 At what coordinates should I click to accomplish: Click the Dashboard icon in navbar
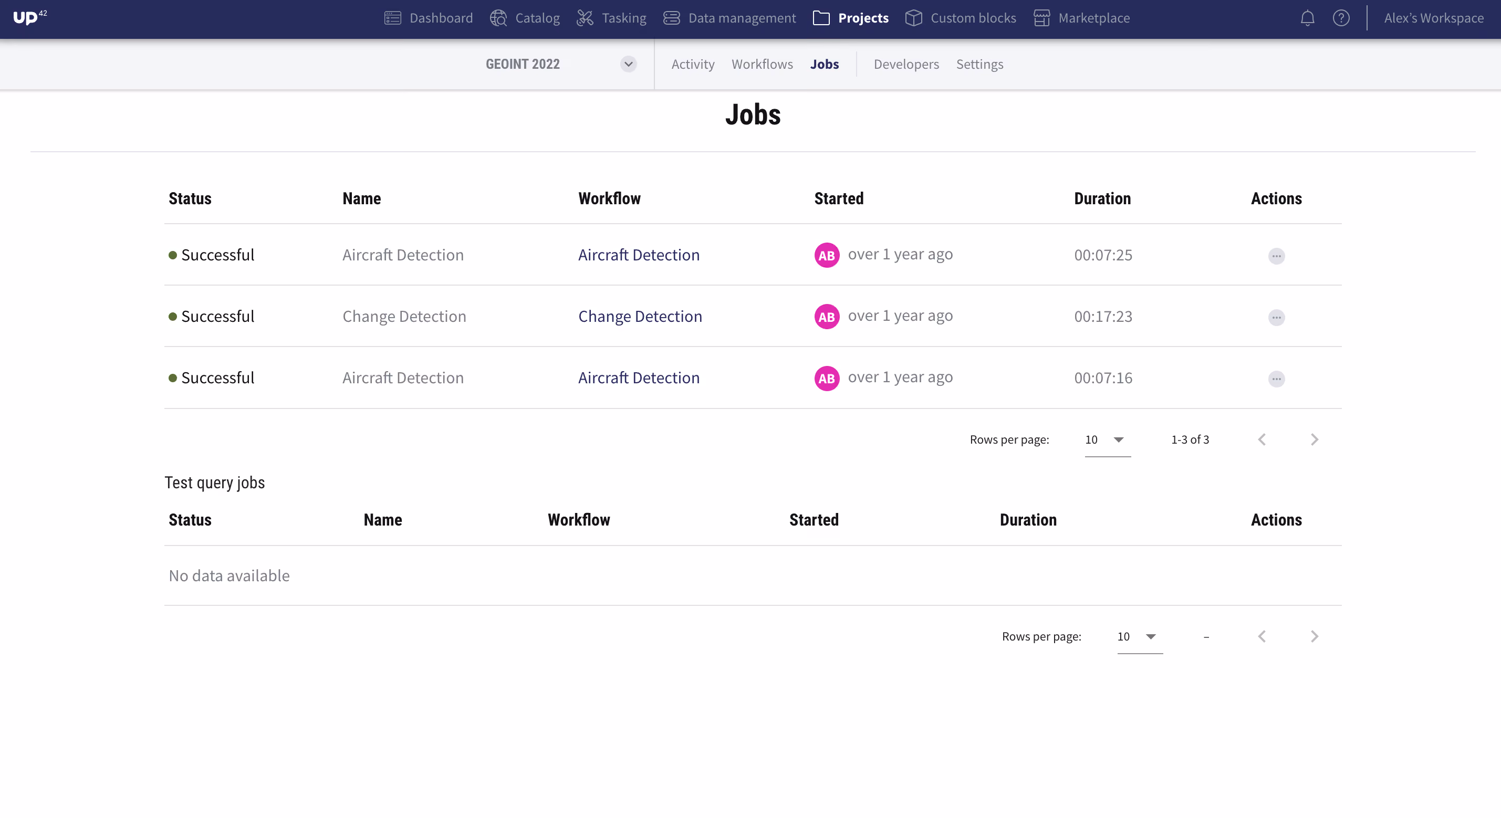point(393,18)
